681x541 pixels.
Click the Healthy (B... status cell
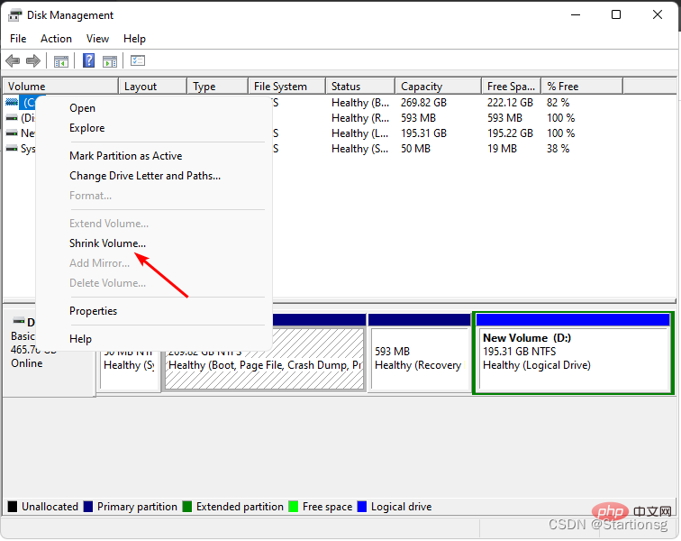(x=360, y=103)
